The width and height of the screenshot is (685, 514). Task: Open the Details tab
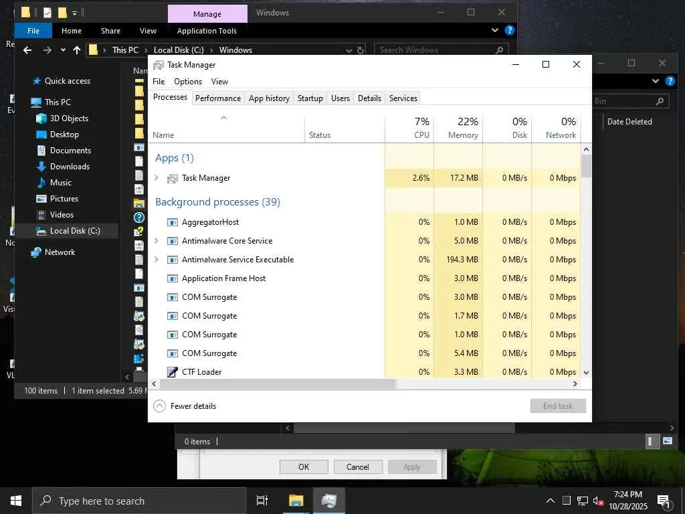(x=369, y=98)
